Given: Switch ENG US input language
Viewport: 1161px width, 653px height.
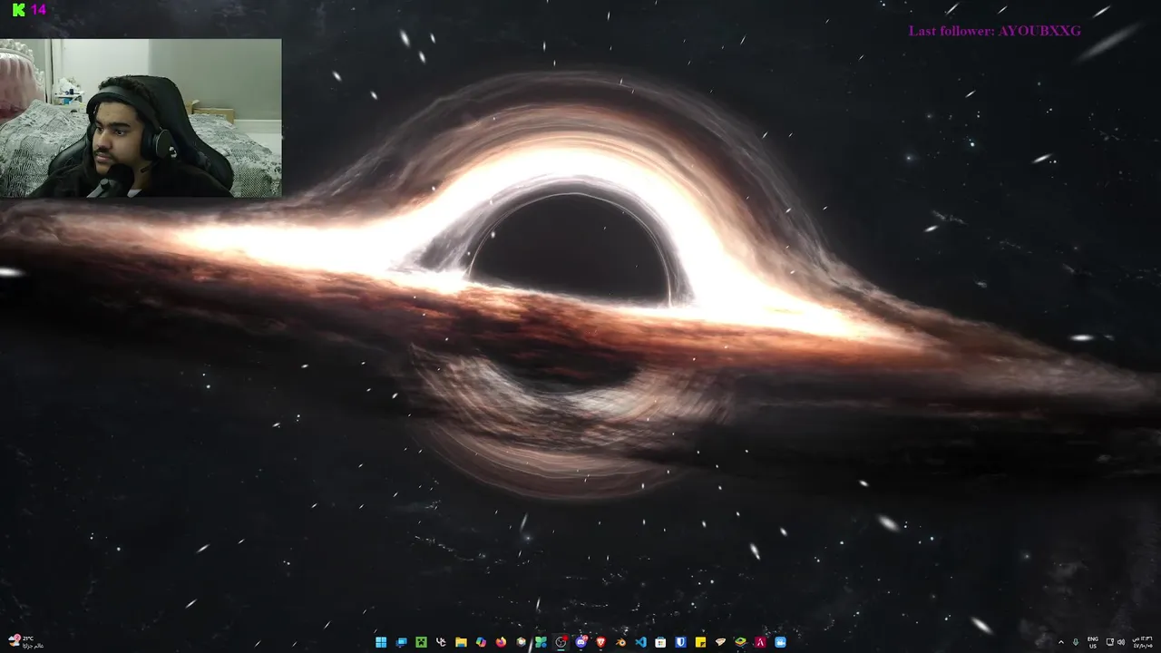Looking at the screenshot, I should pyautogui.click(x=1093, y=642).
